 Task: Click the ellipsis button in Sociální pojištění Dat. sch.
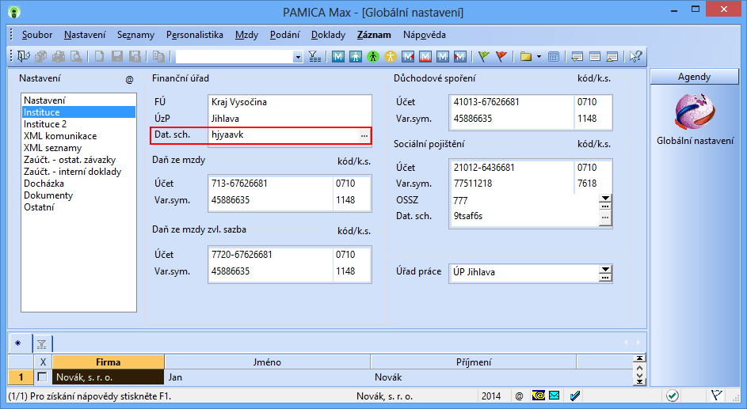point(605,218)
